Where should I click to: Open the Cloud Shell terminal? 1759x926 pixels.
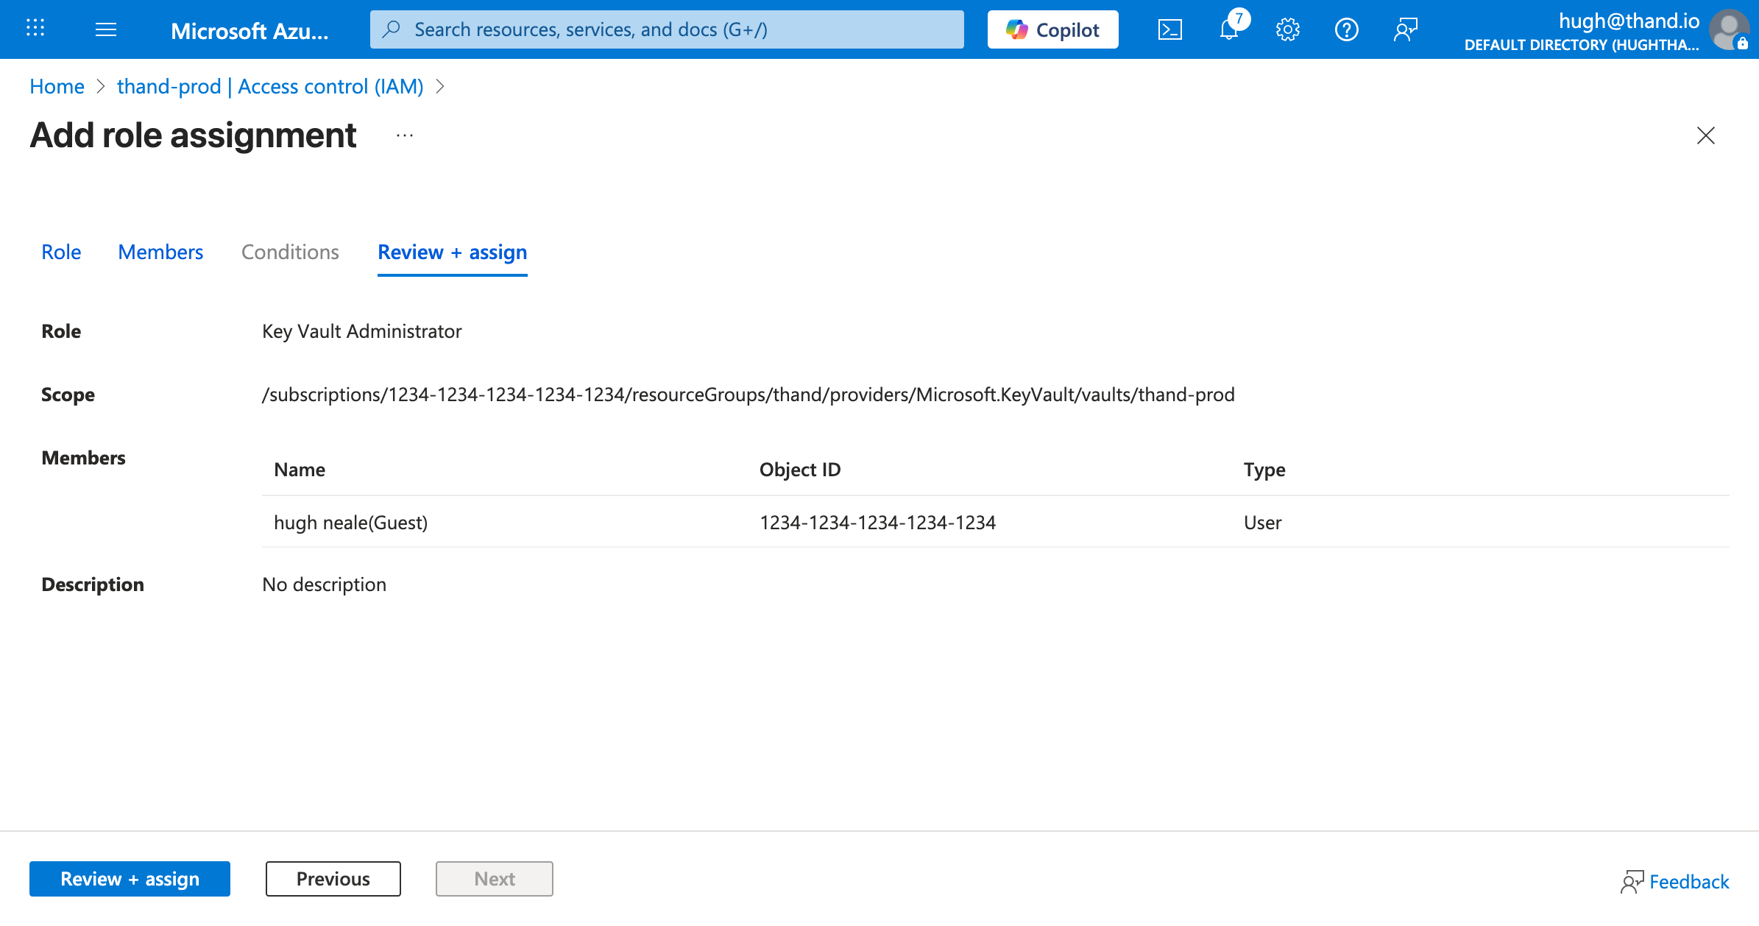[x=1169, y=29]
